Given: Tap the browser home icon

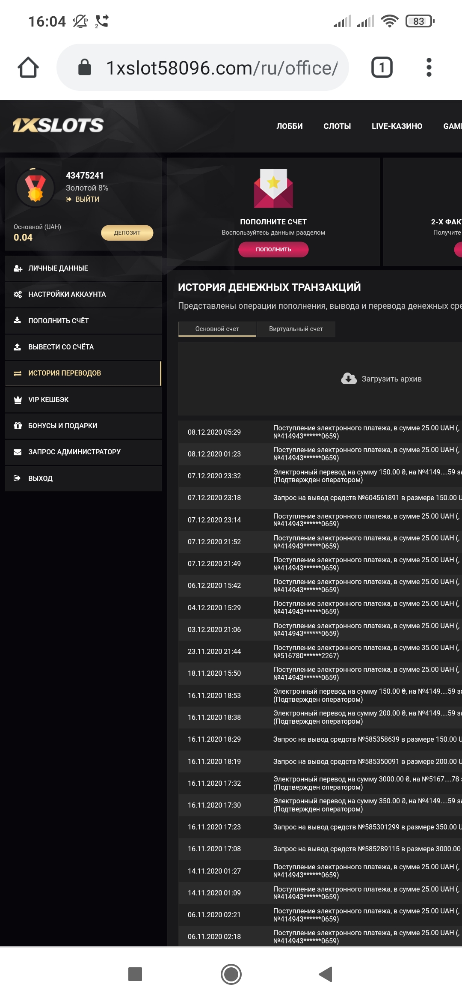Looking at the screenshot, I should pos(28,68).
